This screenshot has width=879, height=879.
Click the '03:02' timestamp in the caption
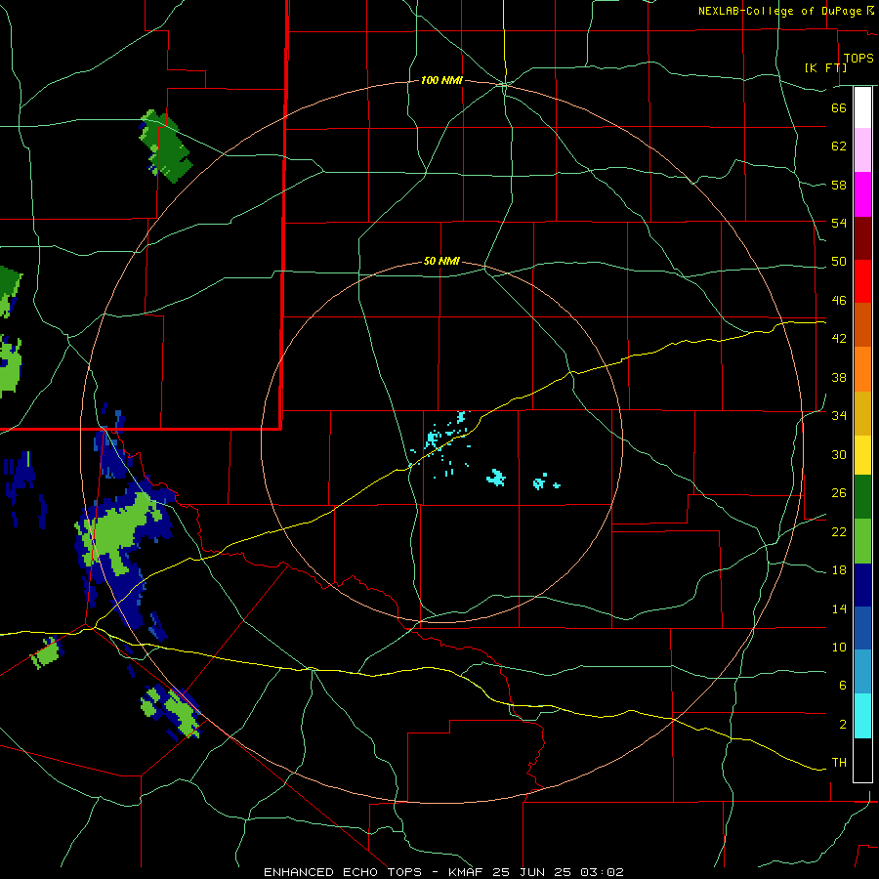coord(602,872)
